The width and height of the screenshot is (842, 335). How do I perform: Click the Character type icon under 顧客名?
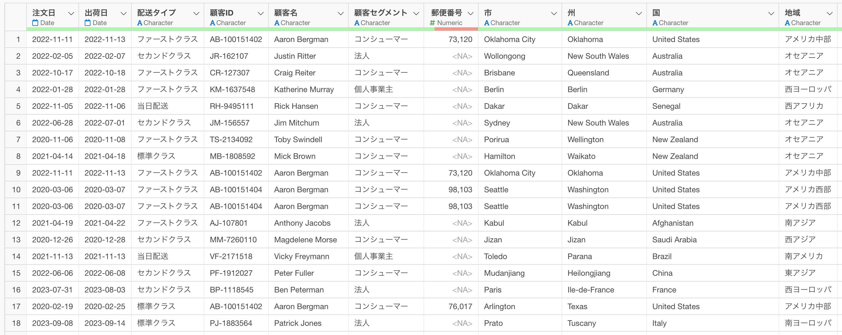click(x=277, y=23)
